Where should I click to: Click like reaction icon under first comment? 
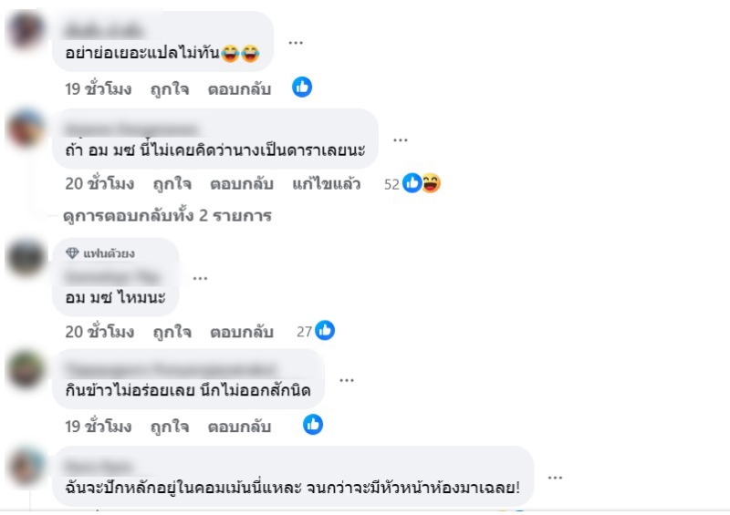click(302, 87)
